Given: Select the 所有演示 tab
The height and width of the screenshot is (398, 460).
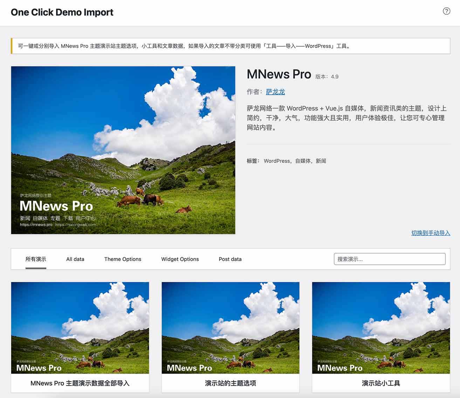Looking at the screenshot, I should (36, 259).
